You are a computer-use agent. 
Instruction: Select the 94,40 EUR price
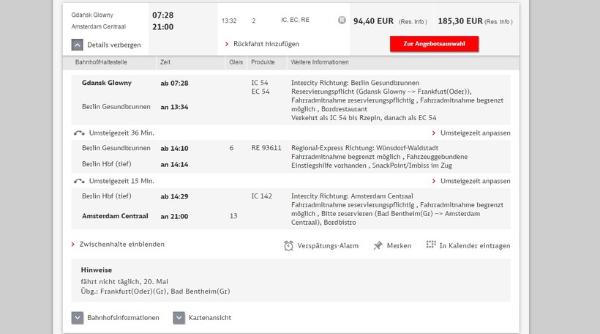pos(374,21)
